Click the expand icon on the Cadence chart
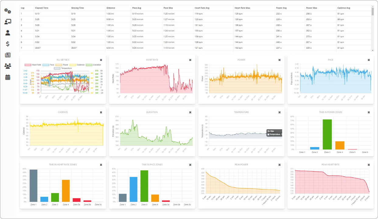The height and width of the screenshot is (219, 378). (x=101, y=112)
